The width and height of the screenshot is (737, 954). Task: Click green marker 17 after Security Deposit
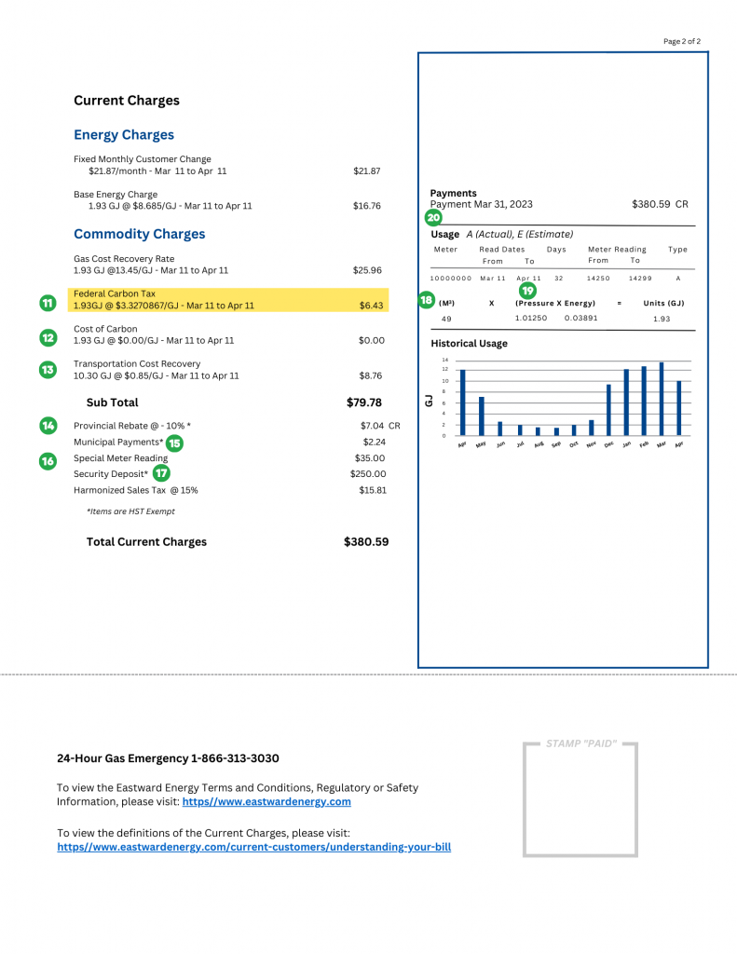pyautogui.click(x=161, y=472)
